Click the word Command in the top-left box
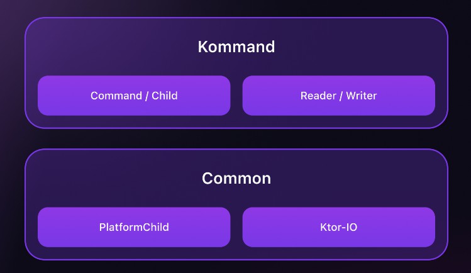This screenshot has height=273, width=471. pos(116,96)
